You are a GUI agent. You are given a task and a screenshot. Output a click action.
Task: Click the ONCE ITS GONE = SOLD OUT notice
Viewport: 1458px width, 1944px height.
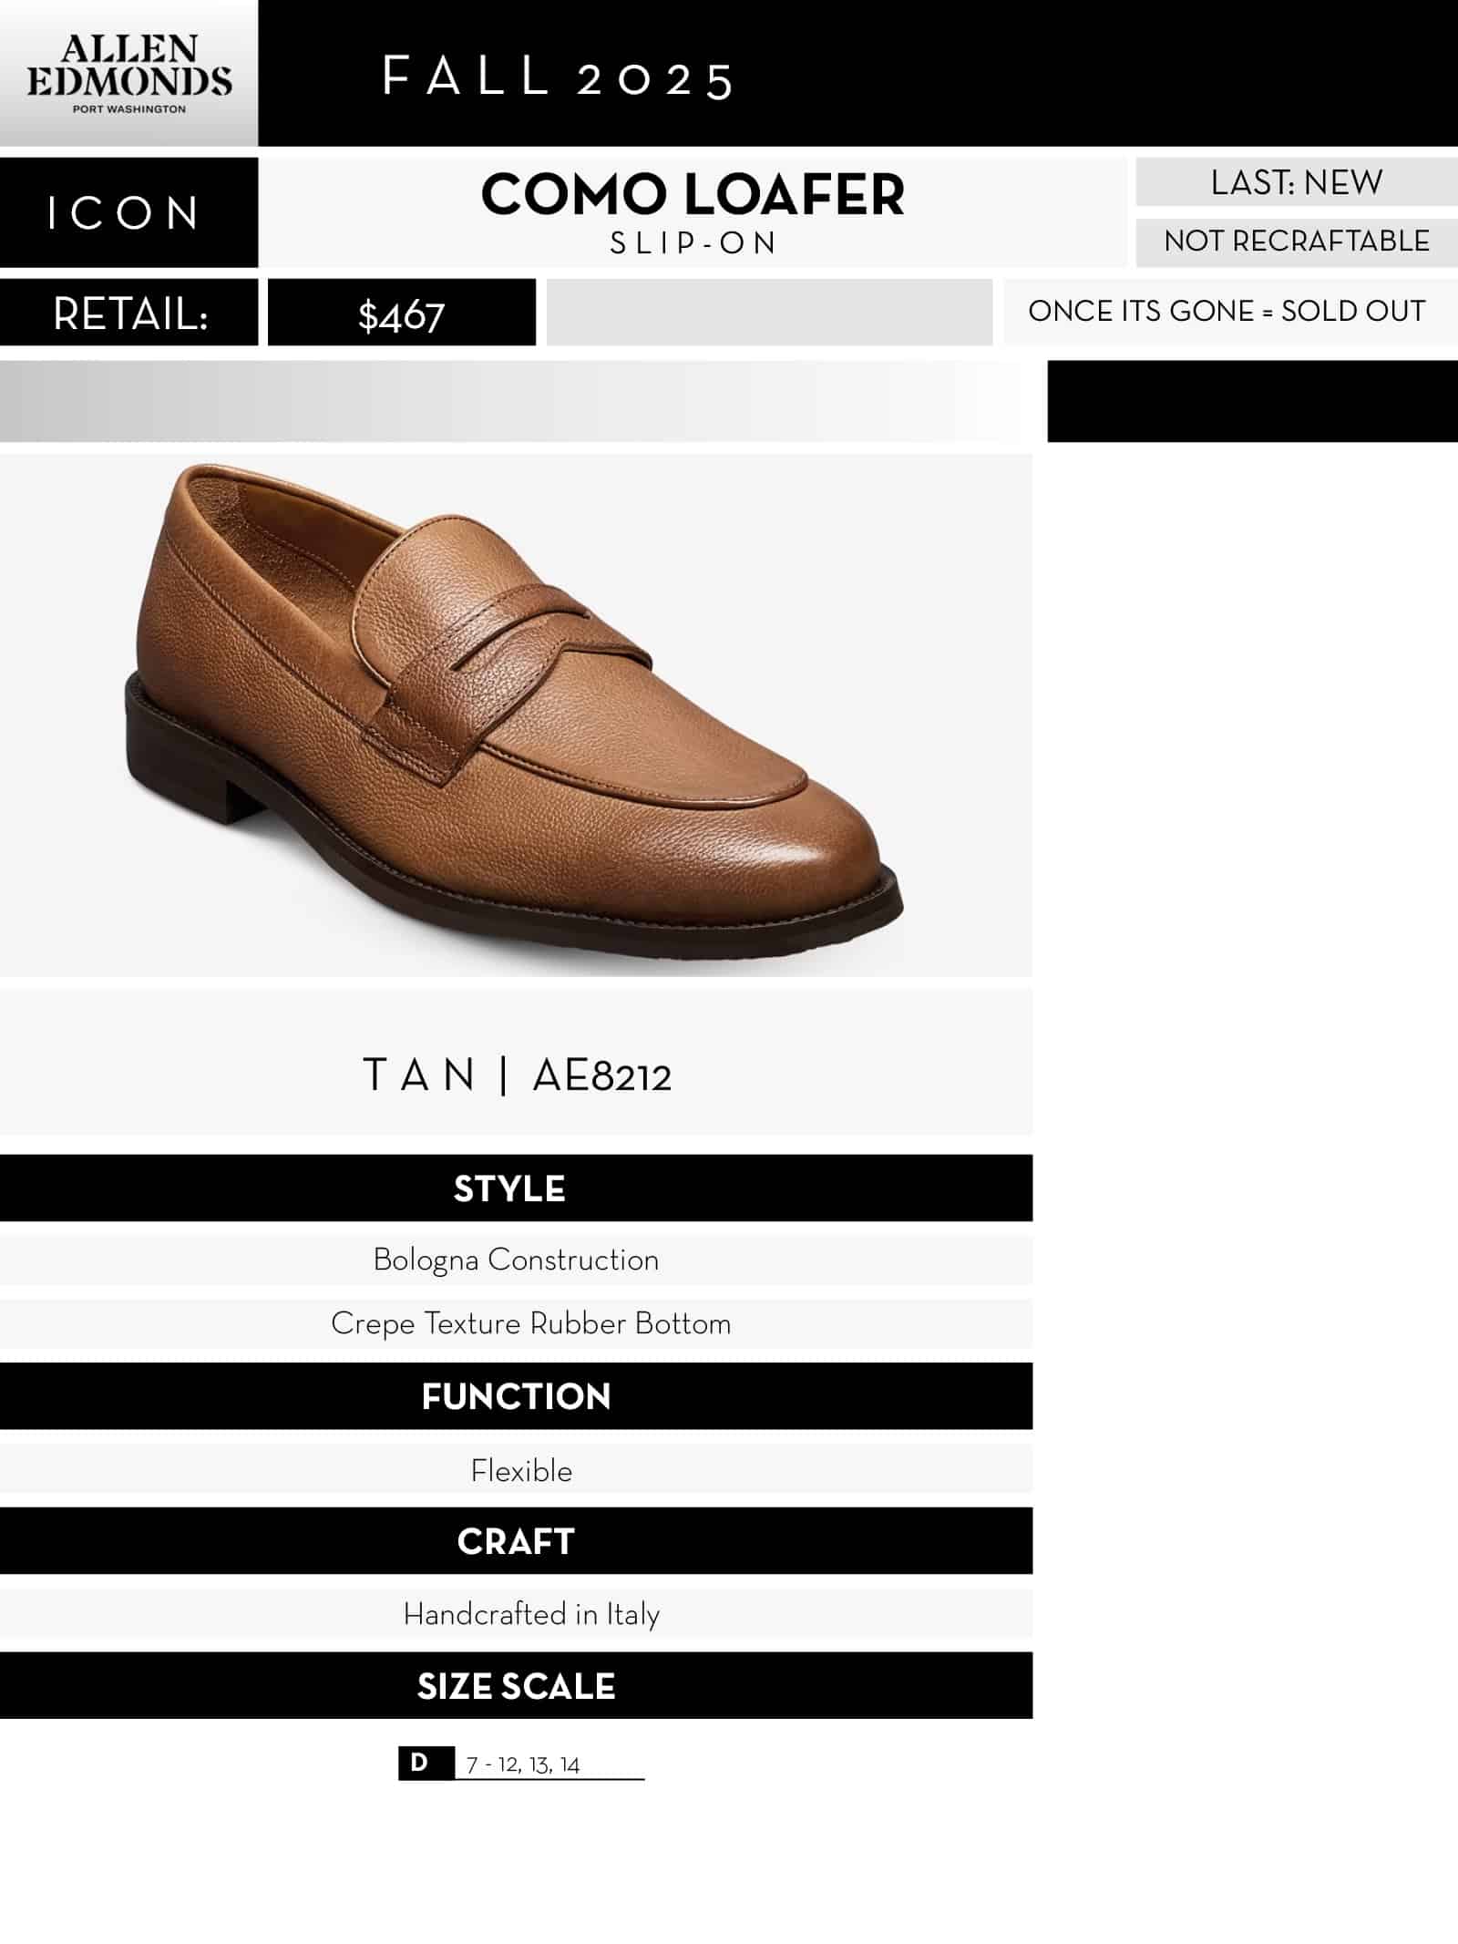(1227, 312)
